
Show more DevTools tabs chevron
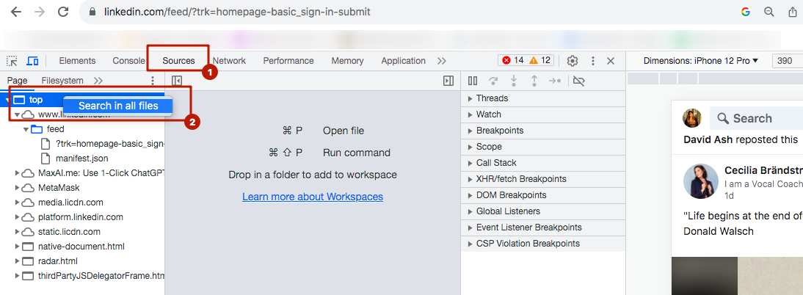441,61
